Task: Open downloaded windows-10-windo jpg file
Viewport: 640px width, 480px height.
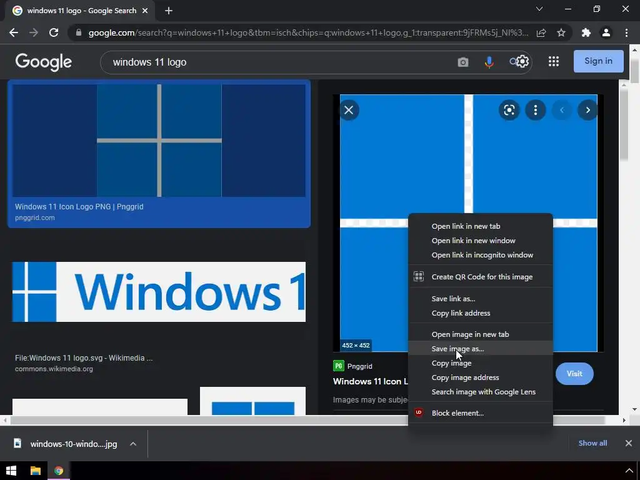Action: (66, 444)
